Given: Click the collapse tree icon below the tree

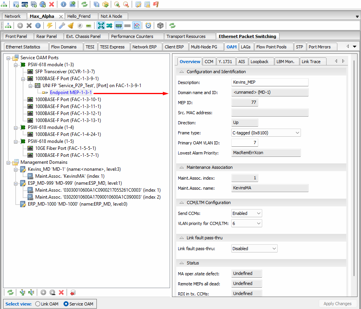Looking at the screenshot, I should (x=31, y=292).
